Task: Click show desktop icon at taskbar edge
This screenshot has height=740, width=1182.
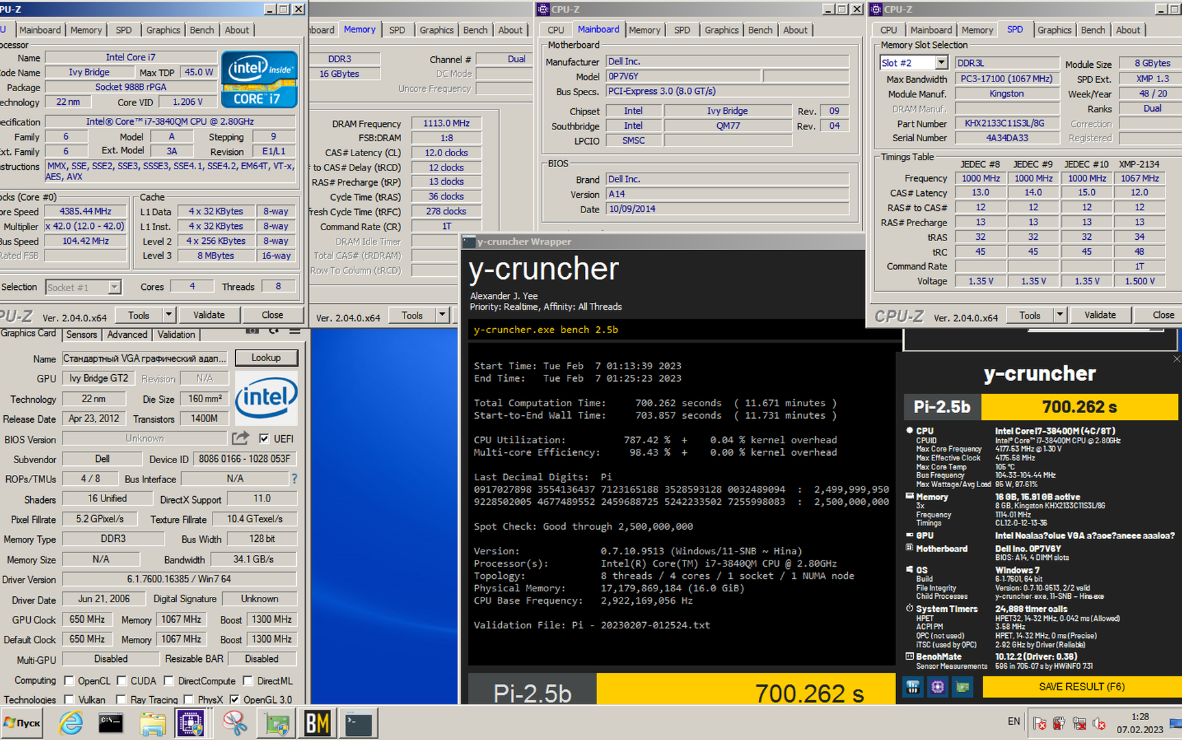Action: (1176, 723)
